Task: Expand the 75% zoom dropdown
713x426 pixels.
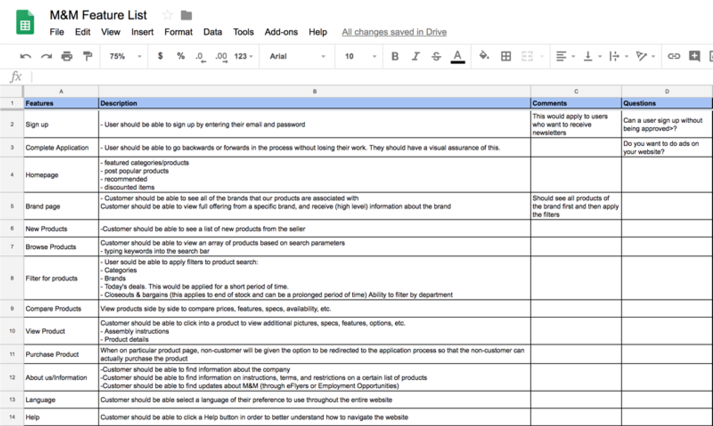Action: pyautogui.click(x=125, y=56)
